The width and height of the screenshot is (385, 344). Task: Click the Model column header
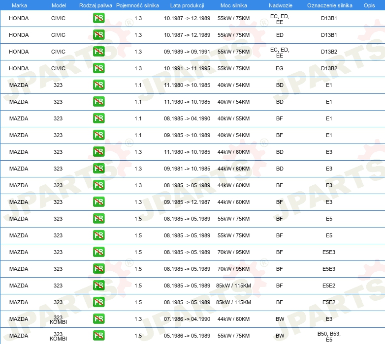59,5
